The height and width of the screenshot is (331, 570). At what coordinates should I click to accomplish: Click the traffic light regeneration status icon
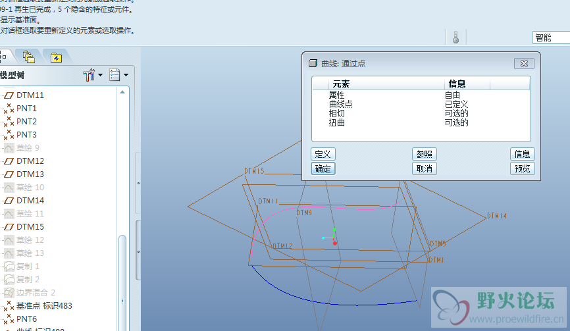click(455, 38)
